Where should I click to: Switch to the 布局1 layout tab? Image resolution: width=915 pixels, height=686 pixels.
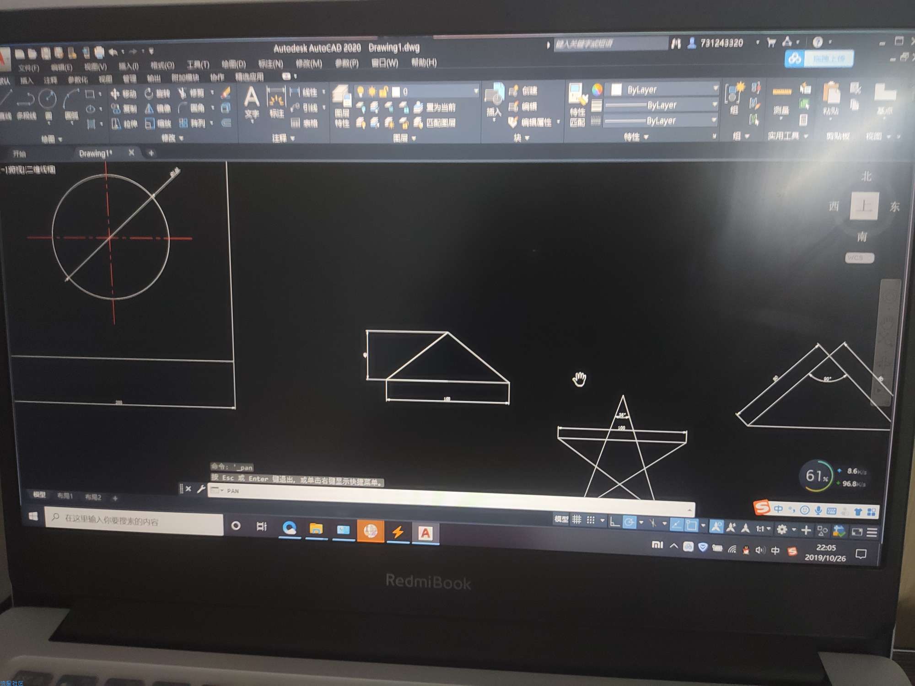(65, 496)
